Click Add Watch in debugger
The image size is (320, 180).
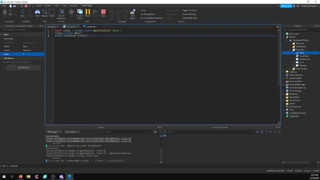coord(132,14)
